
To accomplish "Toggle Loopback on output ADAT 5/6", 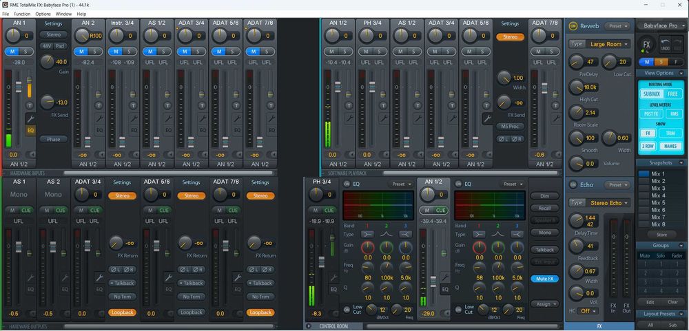I will [191, 312].
